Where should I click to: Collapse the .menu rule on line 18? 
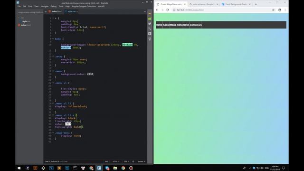coord(53,71)
